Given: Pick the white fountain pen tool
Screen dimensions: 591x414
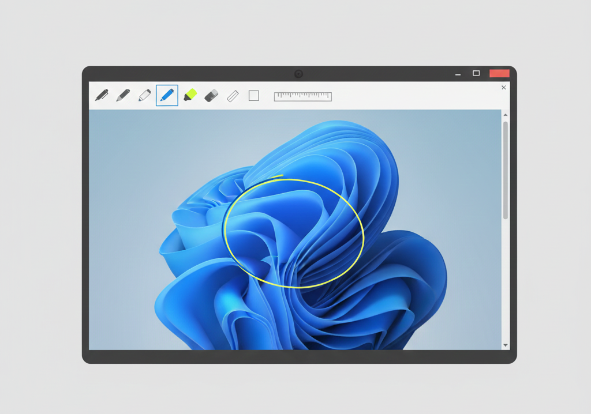Looking at the screenshot, I should click(x=144, y=96).
